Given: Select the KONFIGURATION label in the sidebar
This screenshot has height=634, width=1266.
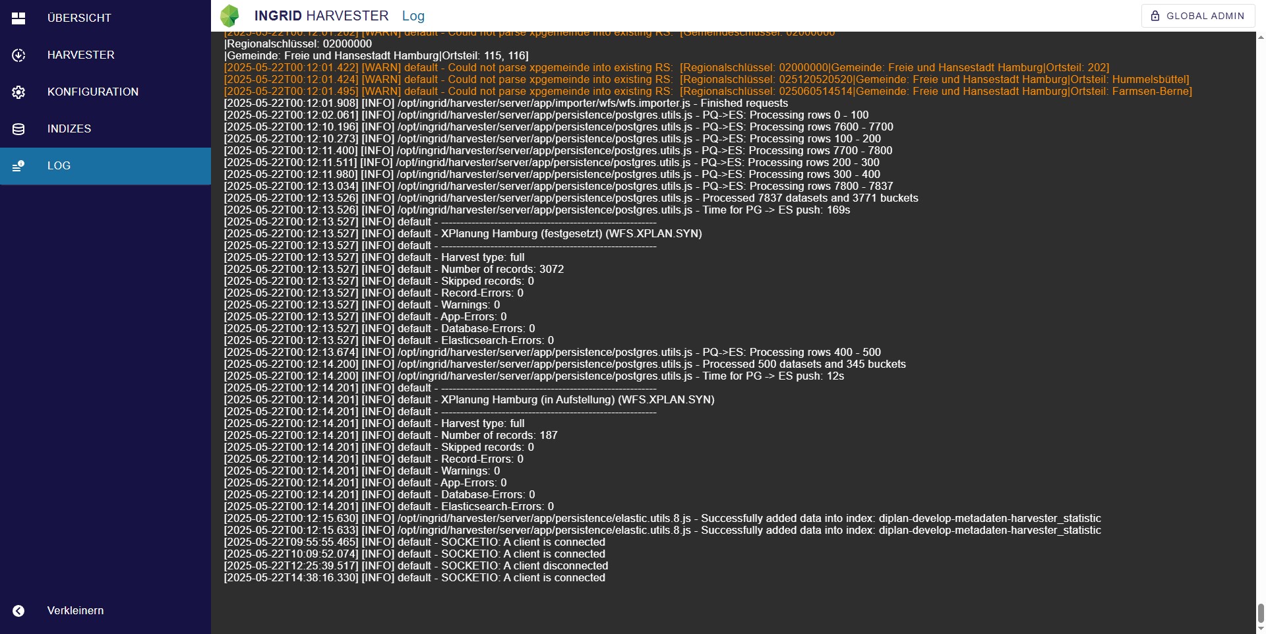Looking at the screenshot, I should coord(93,92).
